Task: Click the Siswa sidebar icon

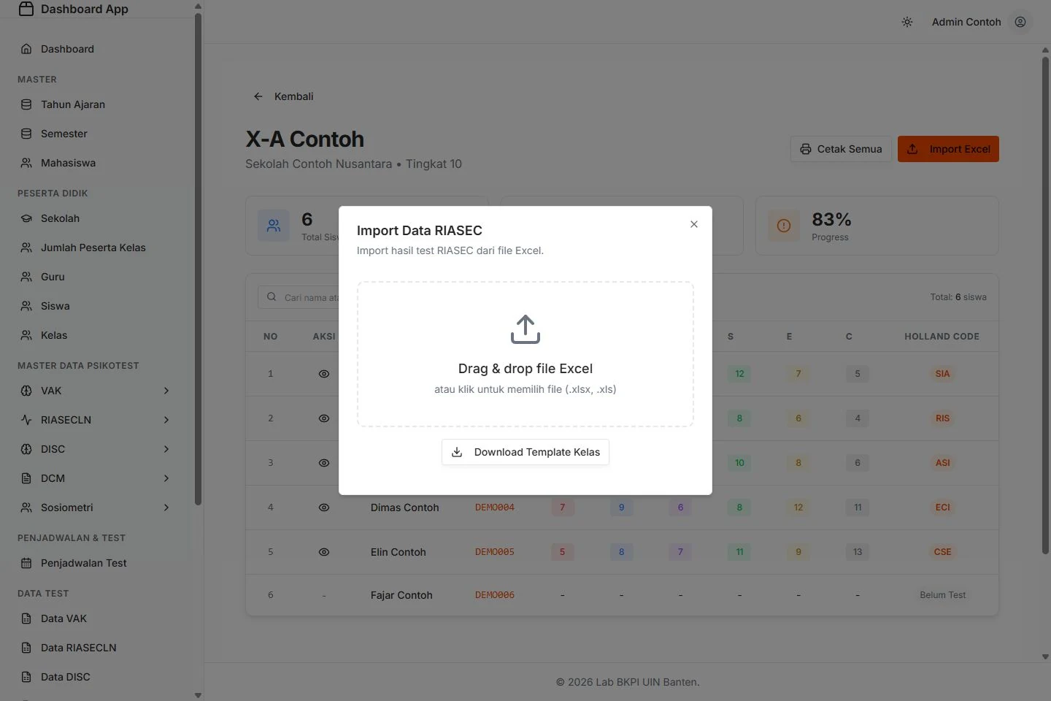Action: [x=26, y=306]
